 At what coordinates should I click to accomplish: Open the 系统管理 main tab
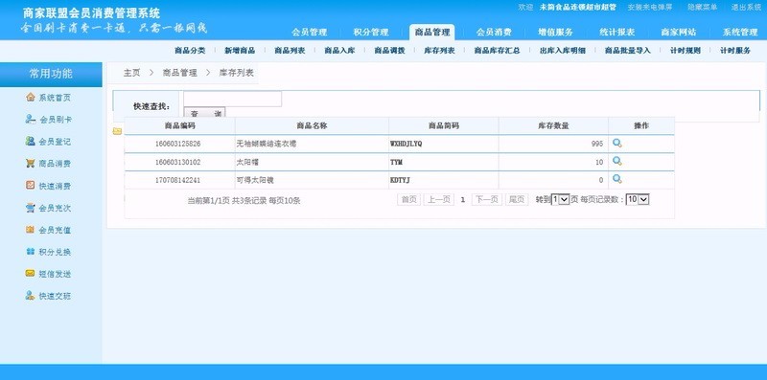click(x=740, y=33)
